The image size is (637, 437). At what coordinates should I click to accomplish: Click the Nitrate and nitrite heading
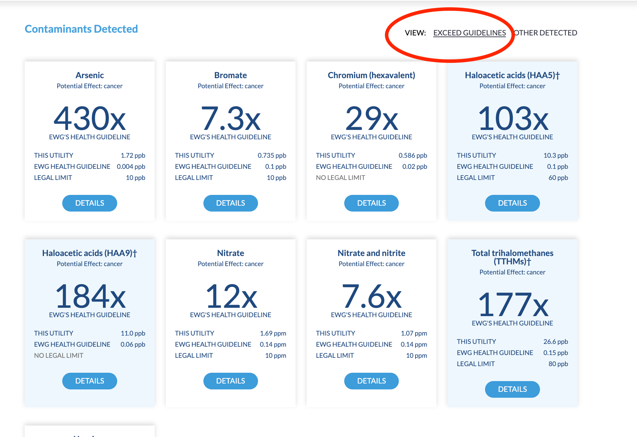(371, 253)
